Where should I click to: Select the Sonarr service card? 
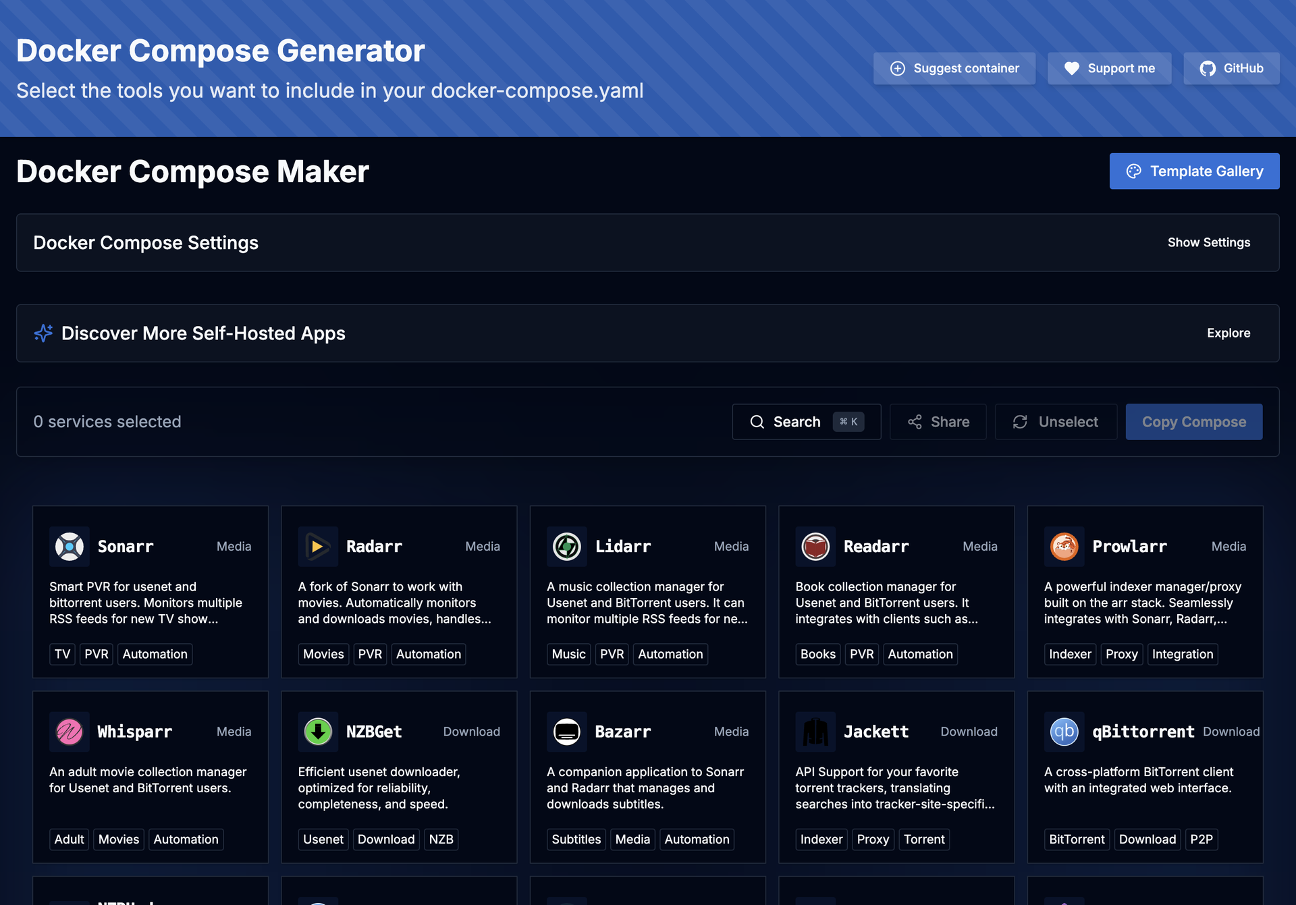click(151, 592)
